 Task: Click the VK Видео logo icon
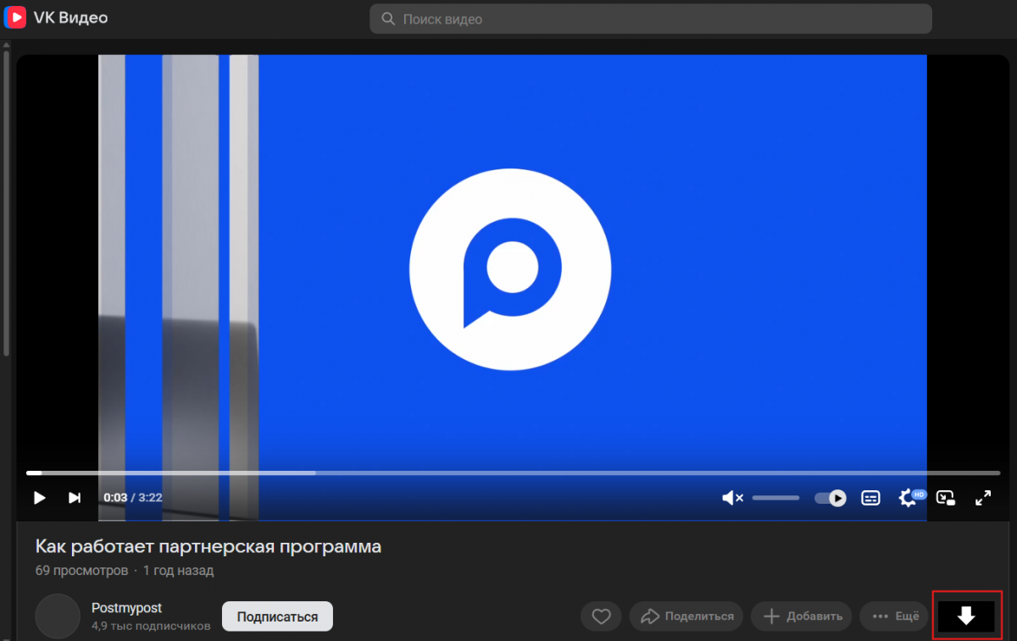click(x=15, y=18)
